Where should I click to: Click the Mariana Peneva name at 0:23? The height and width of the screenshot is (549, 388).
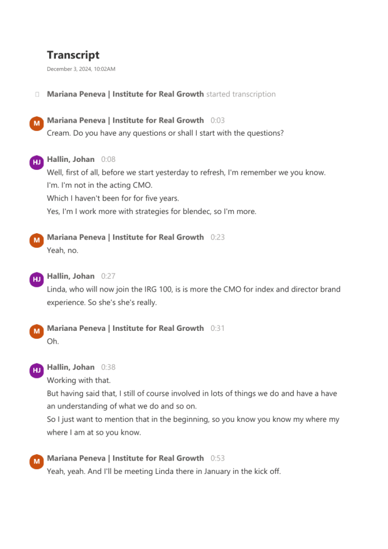tap(125, 238)
